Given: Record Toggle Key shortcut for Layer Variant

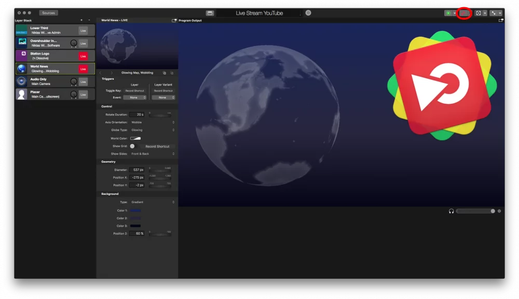Looking at the screenshot, I should click(x=163, y=91).
